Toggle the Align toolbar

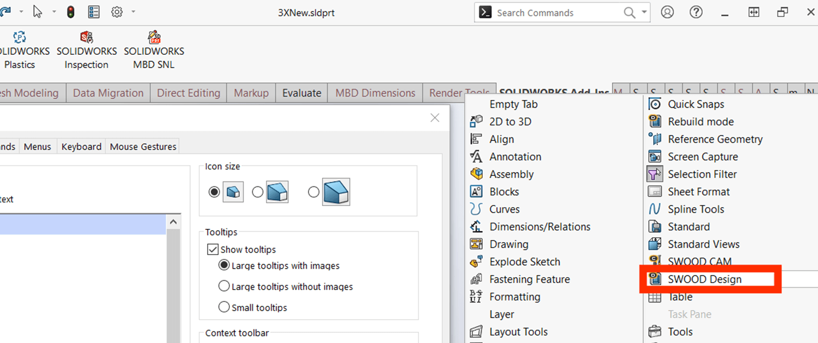click(501, 139)
